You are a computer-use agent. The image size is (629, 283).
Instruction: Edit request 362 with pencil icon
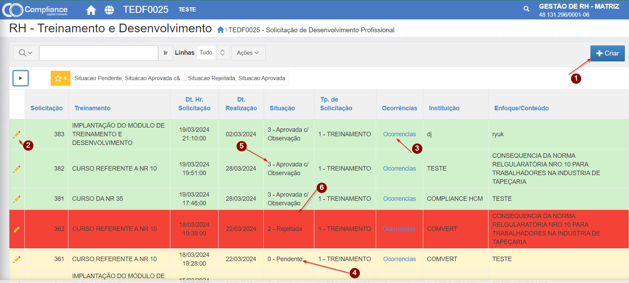click(x=17, y=229)
